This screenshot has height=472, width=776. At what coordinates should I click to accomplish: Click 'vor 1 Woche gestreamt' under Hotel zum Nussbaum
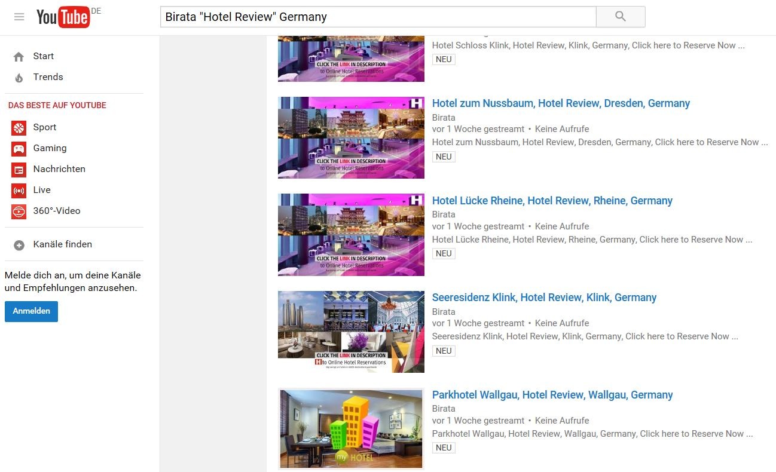click(478, 129)
